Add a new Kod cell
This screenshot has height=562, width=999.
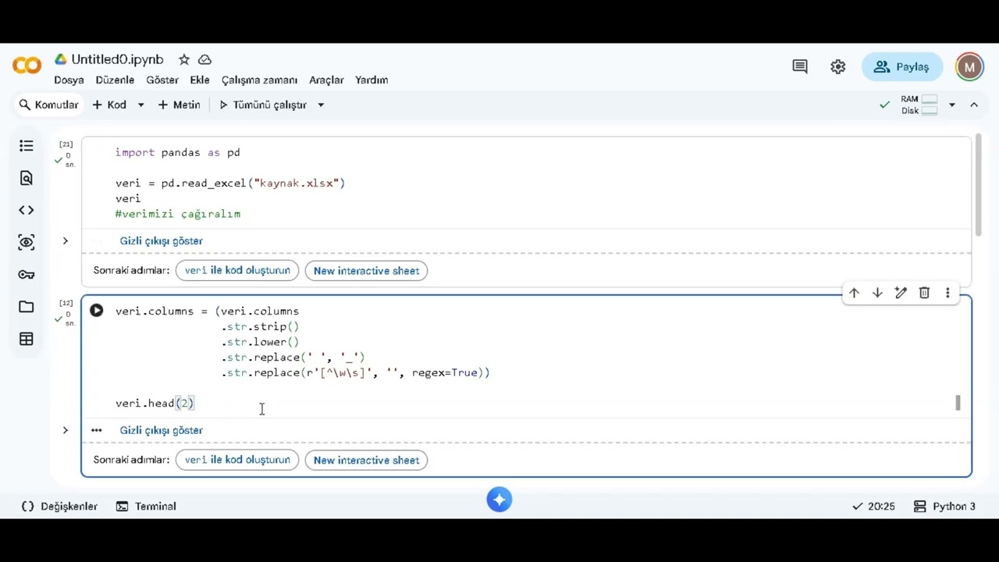tap(109, 105)
